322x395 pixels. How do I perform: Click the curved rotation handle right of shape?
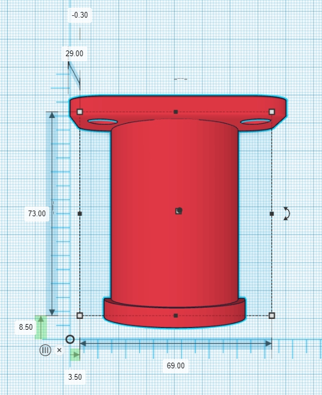[286, 213]
